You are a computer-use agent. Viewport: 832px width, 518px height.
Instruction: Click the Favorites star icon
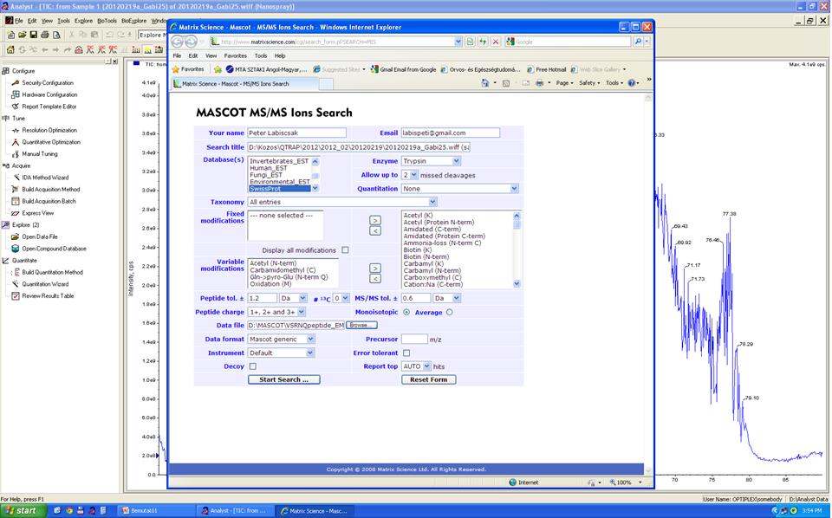click(x=176, y=69)
